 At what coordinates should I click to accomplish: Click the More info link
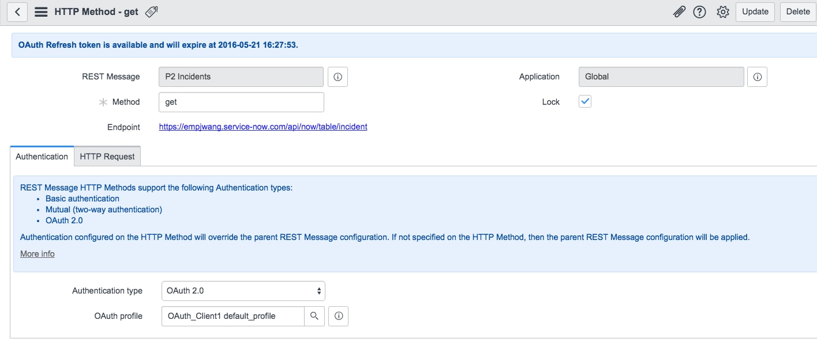click(37, 253)
